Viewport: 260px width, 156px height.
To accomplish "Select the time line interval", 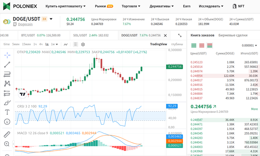I will click(x=7, y=44).
